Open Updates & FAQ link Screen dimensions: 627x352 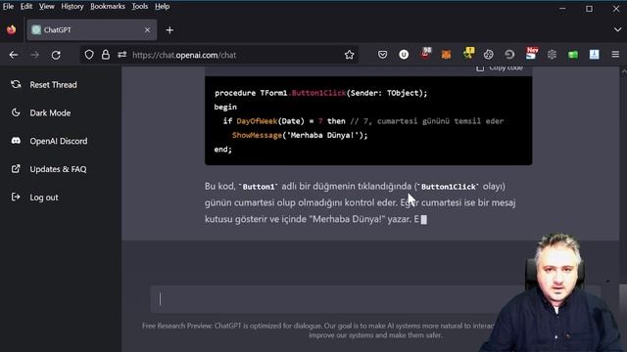(x=58, y=169)
